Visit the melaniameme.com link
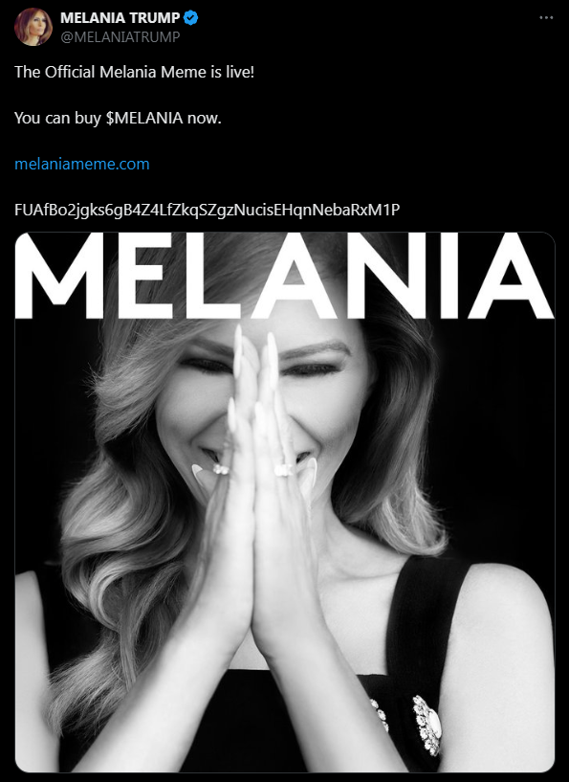 pyautogui.click(x=82, y=164)
